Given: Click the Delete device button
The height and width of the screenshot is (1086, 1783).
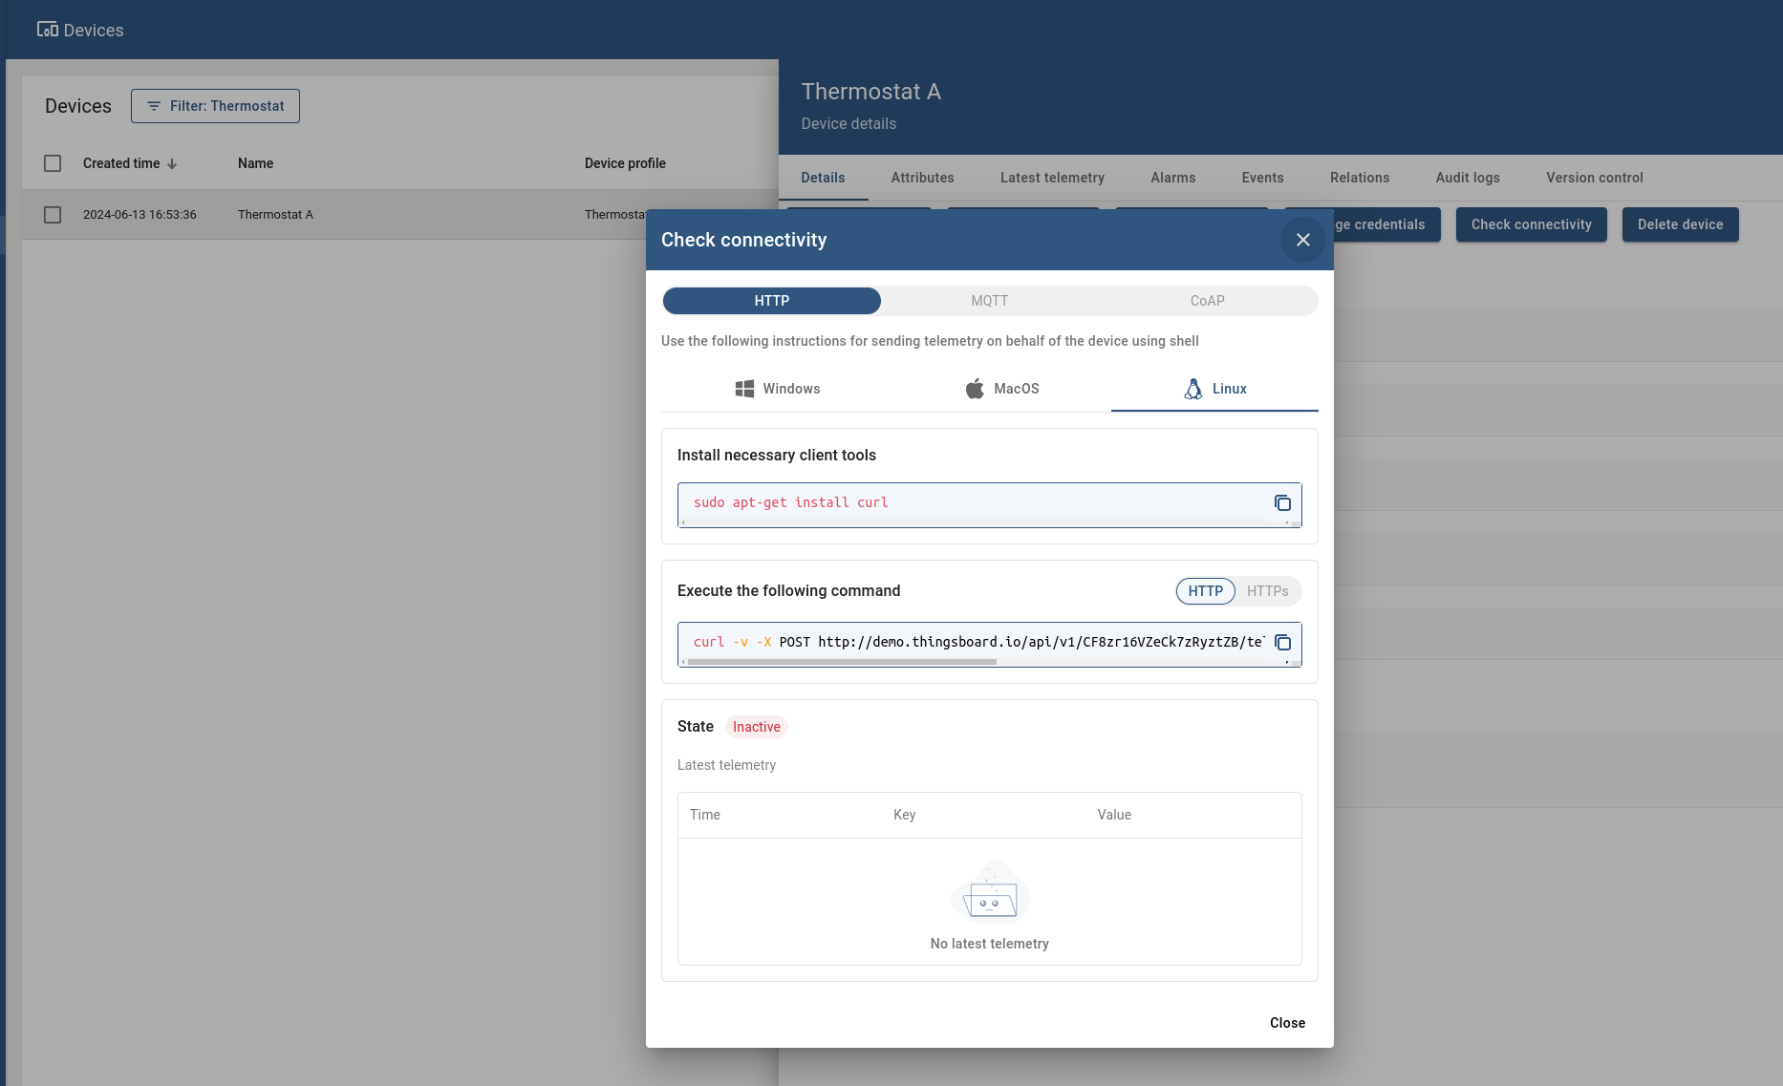Looking at the screenshot, I should [1680, 224].
